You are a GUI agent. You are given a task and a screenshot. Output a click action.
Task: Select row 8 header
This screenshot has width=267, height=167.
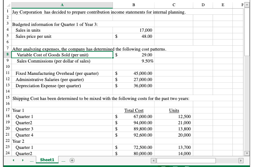[7, 55]
